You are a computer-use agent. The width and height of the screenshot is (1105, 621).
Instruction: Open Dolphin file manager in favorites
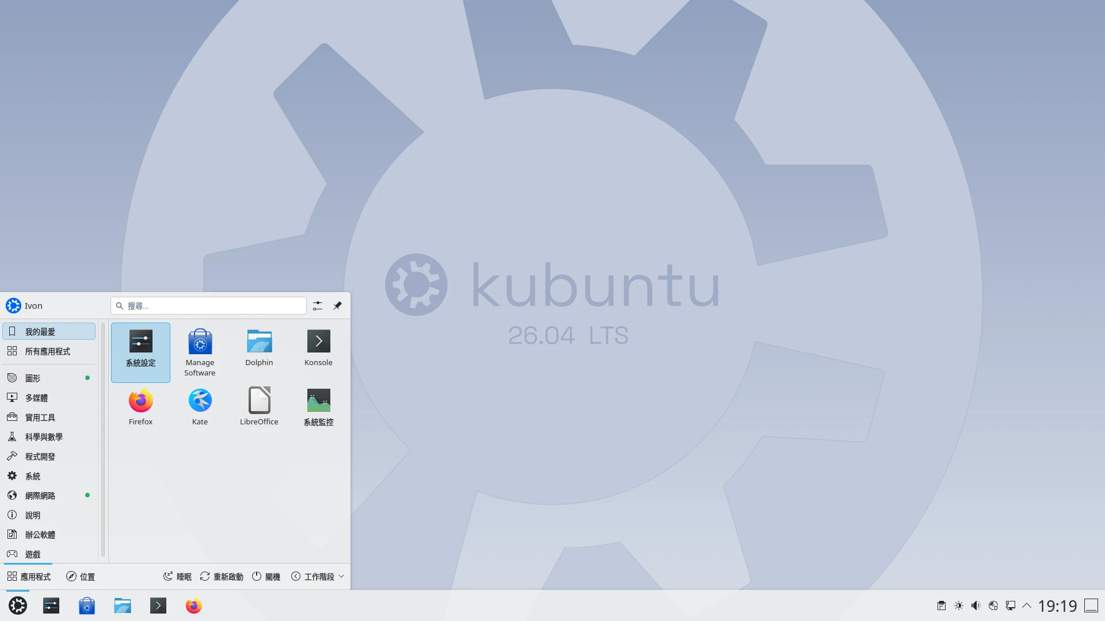[259, 348]
